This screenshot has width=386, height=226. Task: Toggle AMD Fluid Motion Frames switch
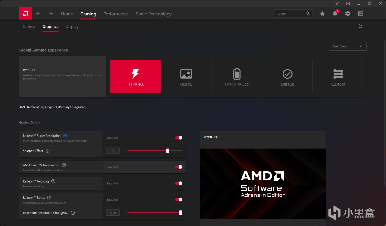coord(179,167)
